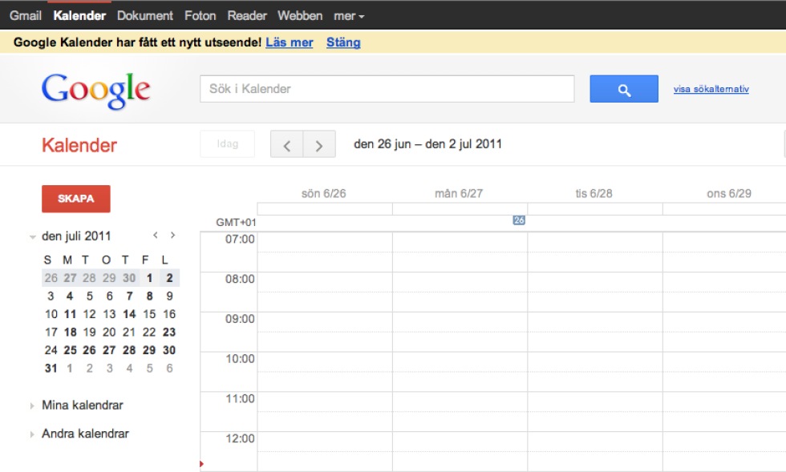Show next month in mini calendar

coord(172,236)
